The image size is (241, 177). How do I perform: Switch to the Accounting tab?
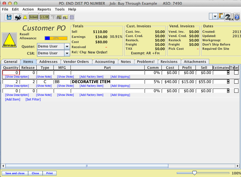coord(105,61)
